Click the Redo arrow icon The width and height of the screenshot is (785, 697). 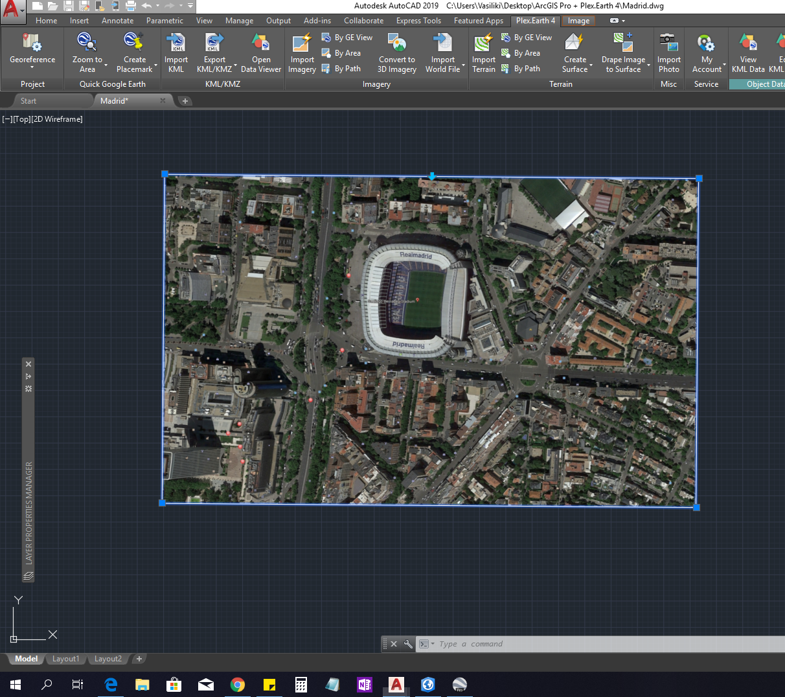[x=170, y=6]
